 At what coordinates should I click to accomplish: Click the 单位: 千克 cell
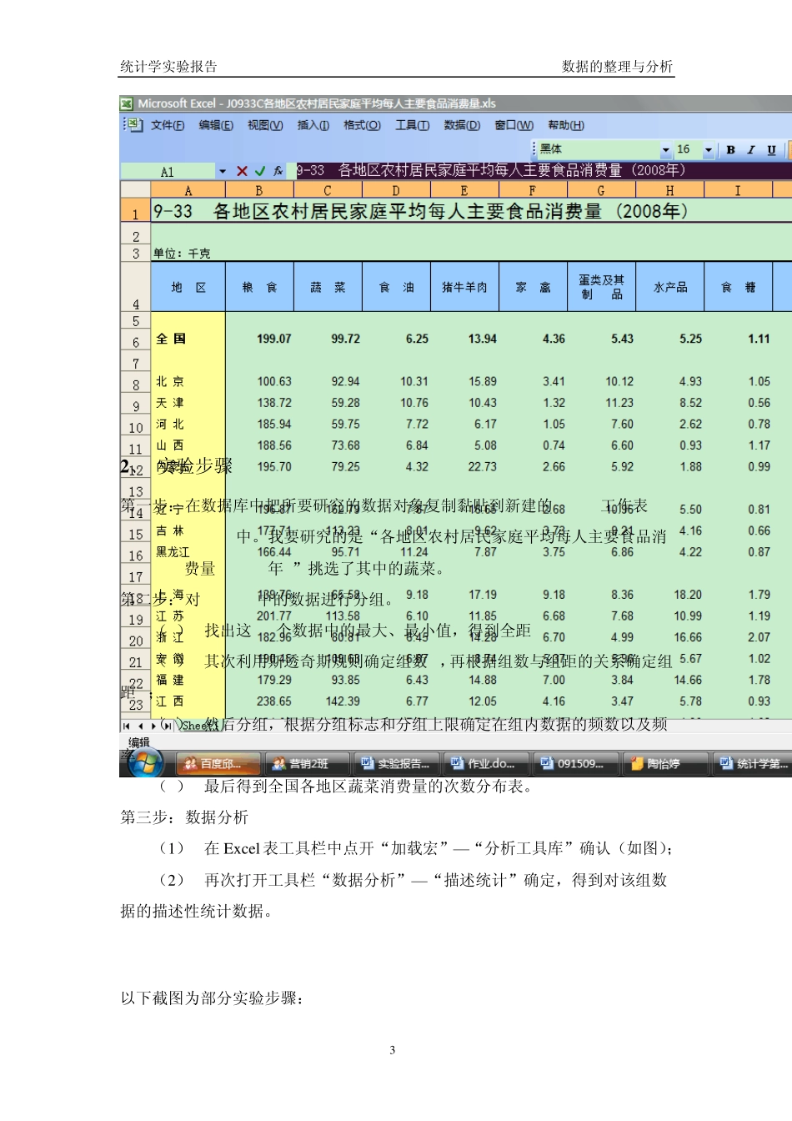click(x=182, y=254)
